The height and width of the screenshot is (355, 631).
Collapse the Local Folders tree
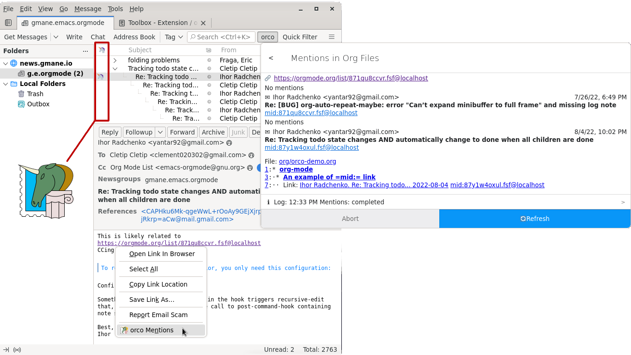click(x=6, y=84)
